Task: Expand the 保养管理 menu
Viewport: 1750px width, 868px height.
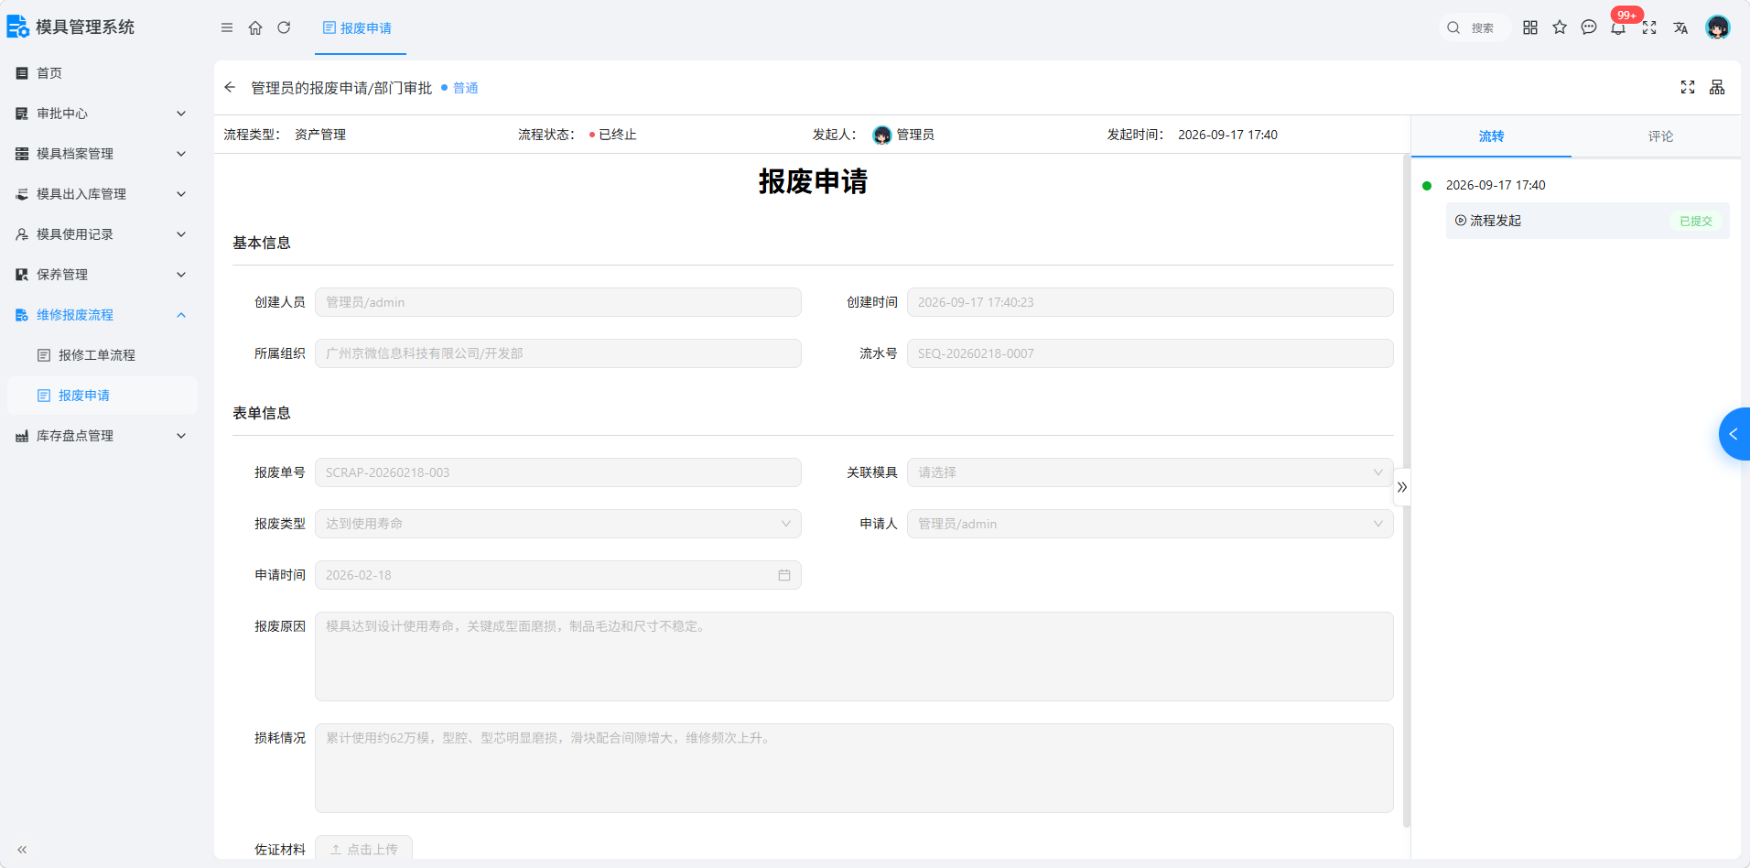Action: click(x=102, y=275)
